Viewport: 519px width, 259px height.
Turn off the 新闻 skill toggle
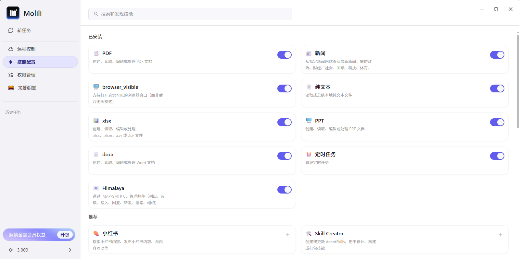click(497, 55)
